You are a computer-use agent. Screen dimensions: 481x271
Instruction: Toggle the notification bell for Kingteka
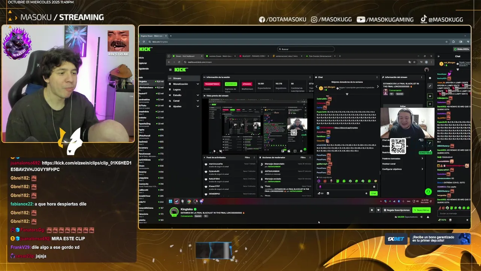pyautogui.click(x=372, y=210)
